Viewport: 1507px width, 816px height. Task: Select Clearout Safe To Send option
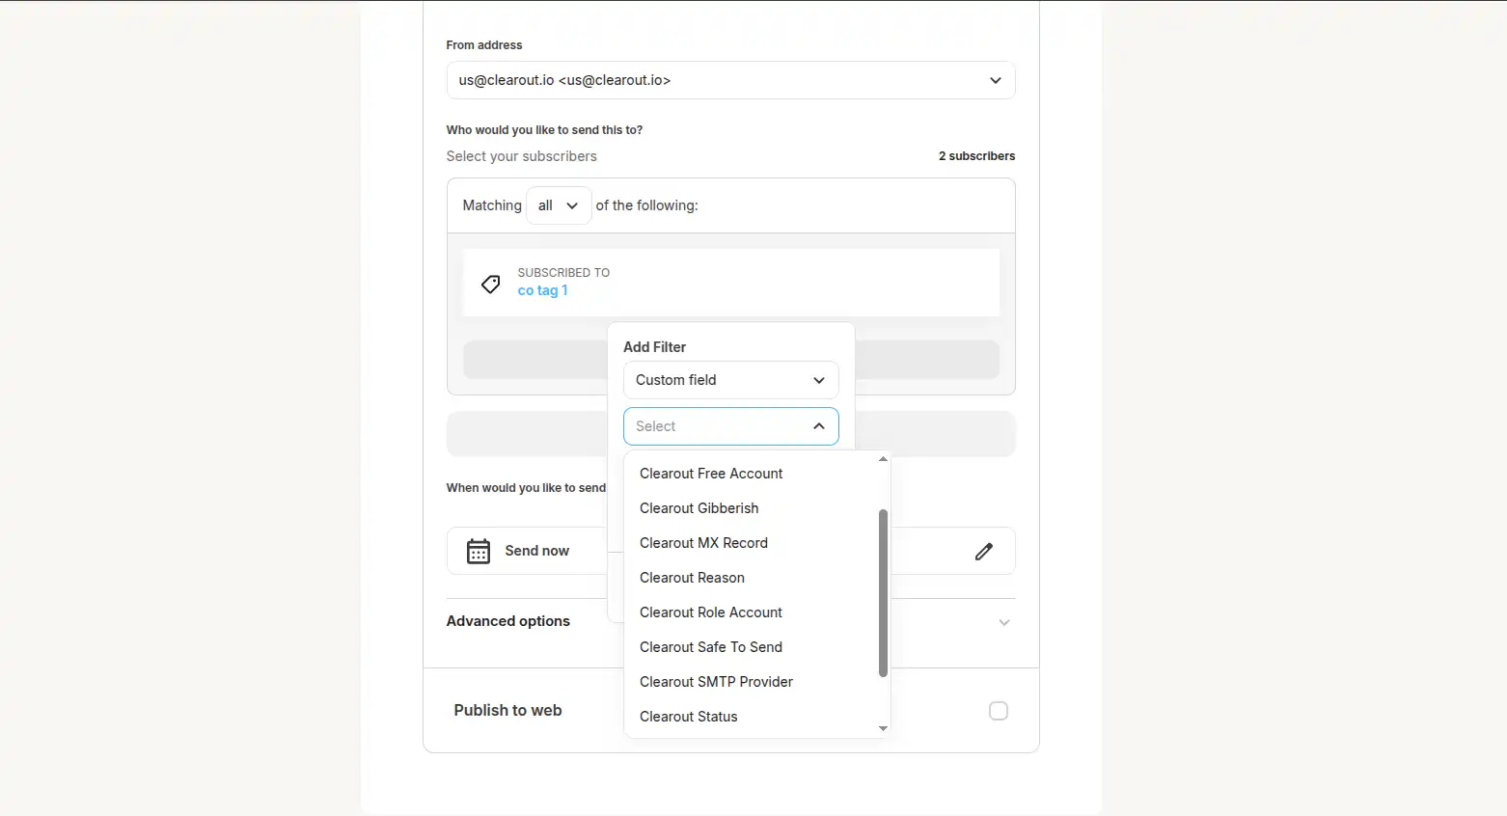[711, 646]
